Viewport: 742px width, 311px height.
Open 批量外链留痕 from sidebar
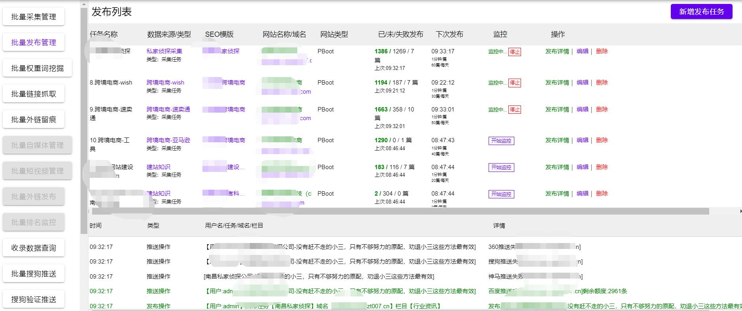[34, 120]
